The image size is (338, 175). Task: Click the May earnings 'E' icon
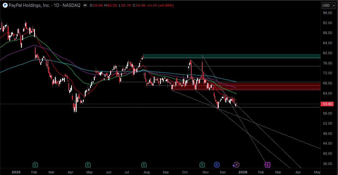click(x=88, y=165)
